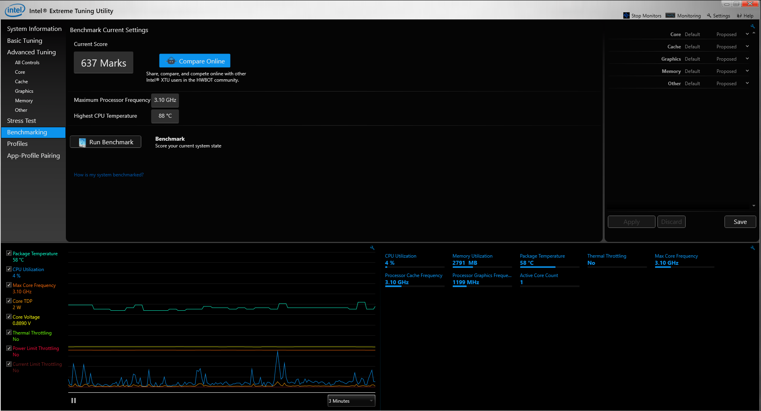Click the Active Core Count tile
This screenshot has width=761, height=411.
coord(550,280)
